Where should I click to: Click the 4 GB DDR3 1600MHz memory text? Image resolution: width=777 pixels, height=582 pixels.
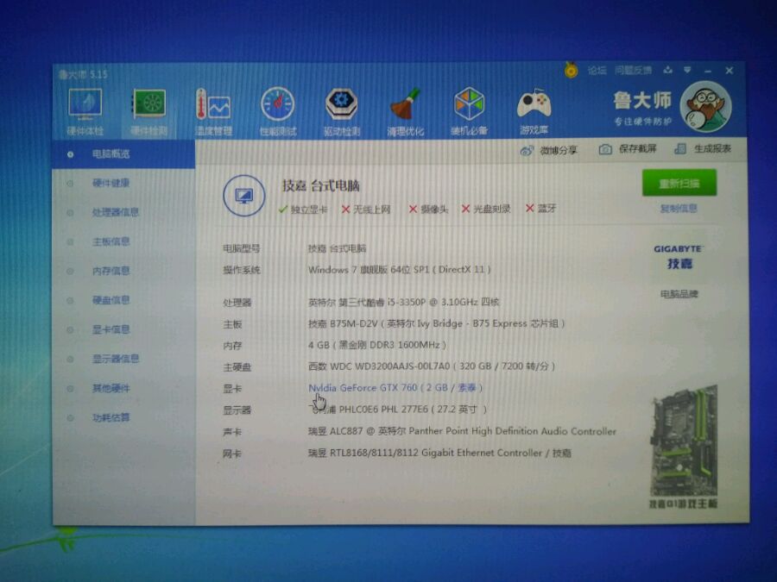coord(377,345)
